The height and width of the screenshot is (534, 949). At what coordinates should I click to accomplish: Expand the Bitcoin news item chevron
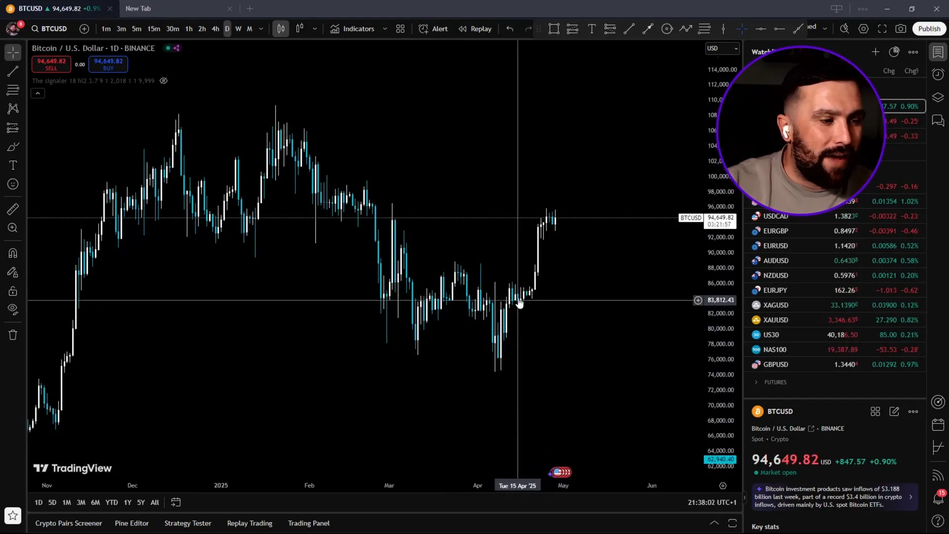[x=911, y=497]
